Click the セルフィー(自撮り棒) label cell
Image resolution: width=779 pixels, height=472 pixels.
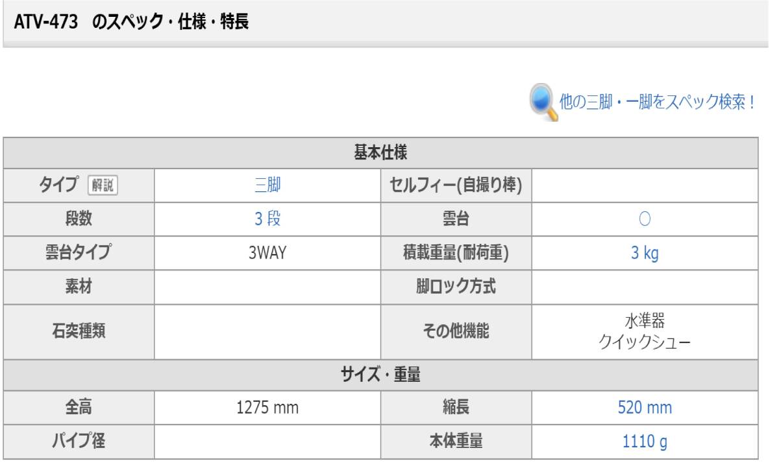click(456, 186)
